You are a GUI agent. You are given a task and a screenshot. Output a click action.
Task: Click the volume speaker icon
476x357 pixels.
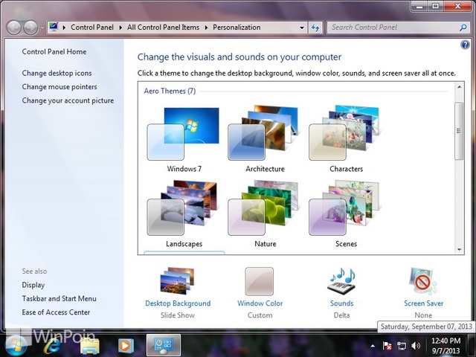416,345
